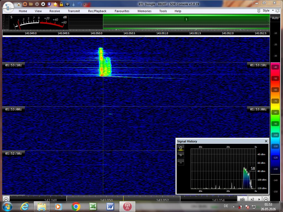283x212 pixels.
Task: Click the S-meter signal gauge
Action: (x=39, y=22)
